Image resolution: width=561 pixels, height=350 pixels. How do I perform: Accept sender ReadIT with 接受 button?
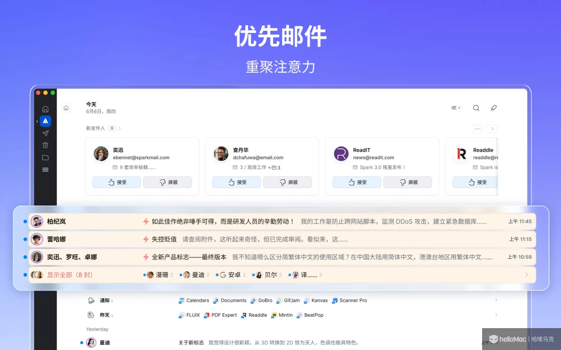tap(357, 182)
